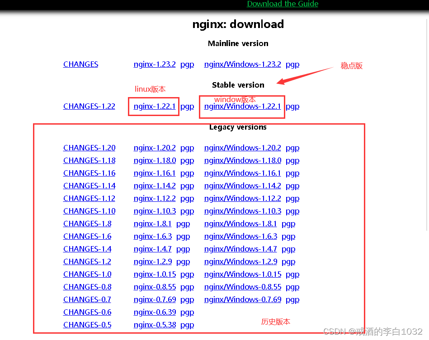Download nginx-1.10.3 source
The height and width of the screenshot is (340, 429).
coord(155,211)
